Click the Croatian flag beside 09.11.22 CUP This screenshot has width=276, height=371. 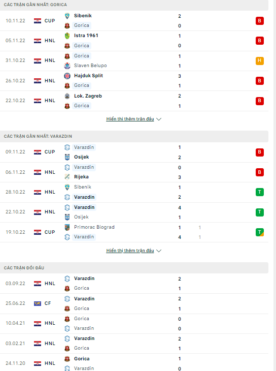pos(38,152)
